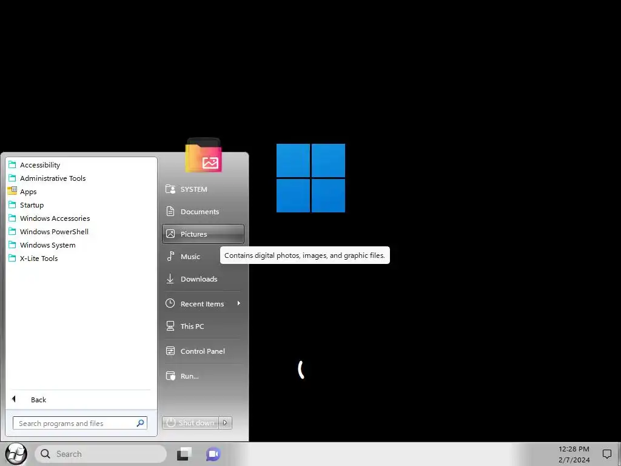Click the Pictures folder thumbnail at menu top
621x466 pixels.
tap(204, 155)
